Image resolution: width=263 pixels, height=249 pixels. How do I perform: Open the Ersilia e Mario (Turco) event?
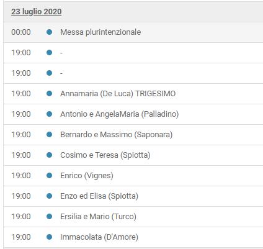pos(98,217)
